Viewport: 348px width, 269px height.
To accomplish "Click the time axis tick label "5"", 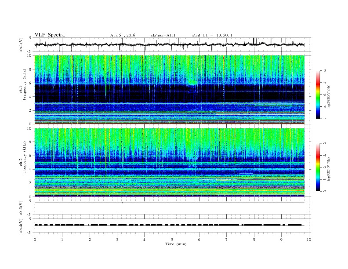I will click(172, 240).
